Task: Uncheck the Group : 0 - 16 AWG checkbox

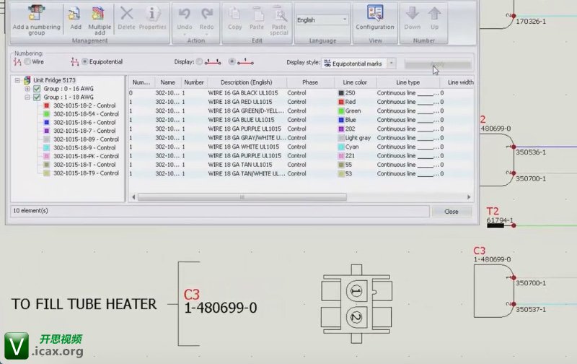Action: [38, 88]
